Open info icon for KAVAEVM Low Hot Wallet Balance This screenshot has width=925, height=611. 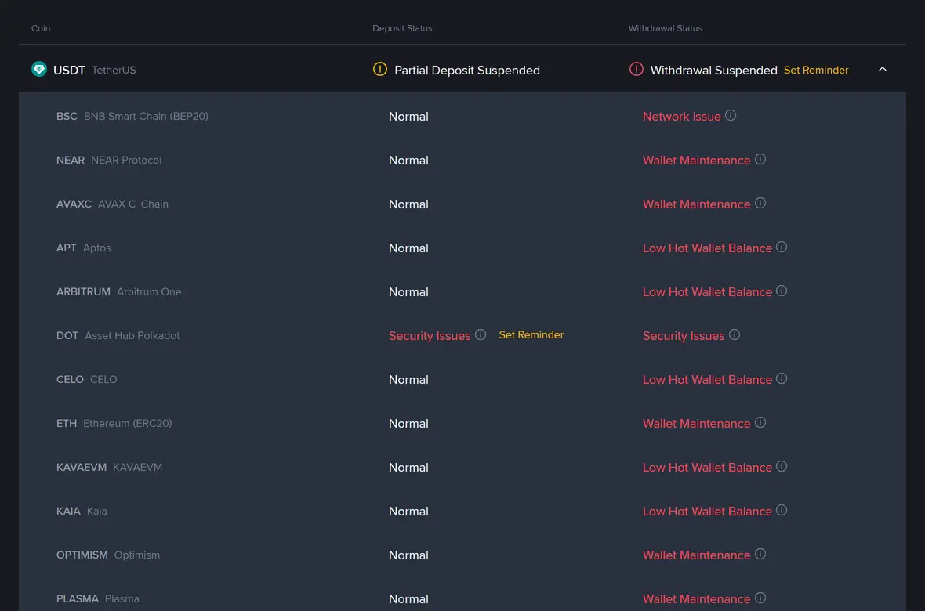point(782,467)
